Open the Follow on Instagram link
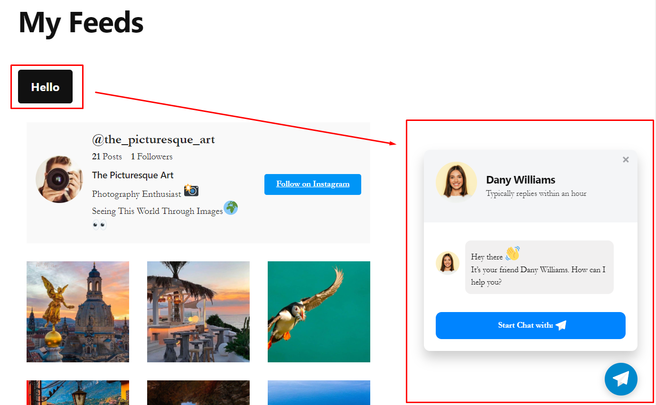This screenshot has width=656, height=405. (x=312, y=184)
